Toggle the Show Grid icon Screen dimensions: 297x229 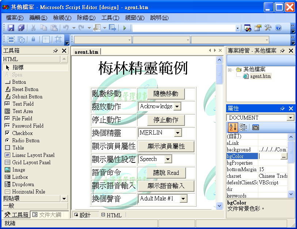(x=46, y=40)
